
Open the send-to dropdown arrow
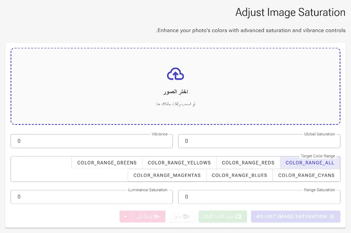(x=125, y=216)
